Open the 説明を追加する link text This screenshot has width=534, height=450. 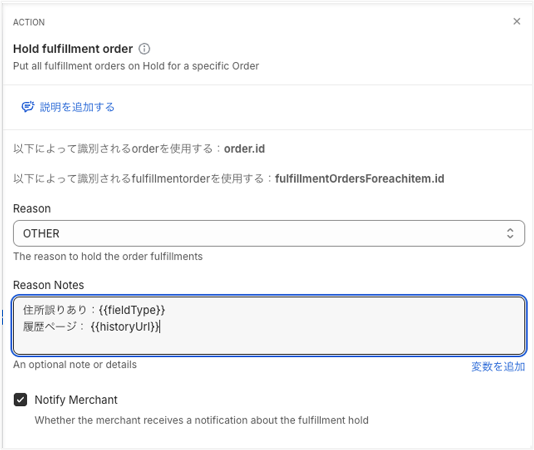pyautogui.click(x=77, y=107)
